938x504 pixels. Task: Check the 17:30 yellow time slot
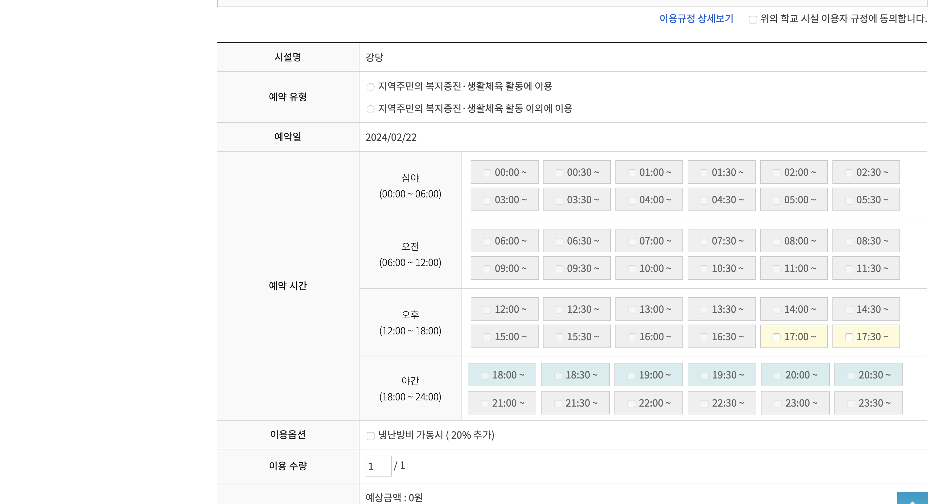(x=849, y=337)
